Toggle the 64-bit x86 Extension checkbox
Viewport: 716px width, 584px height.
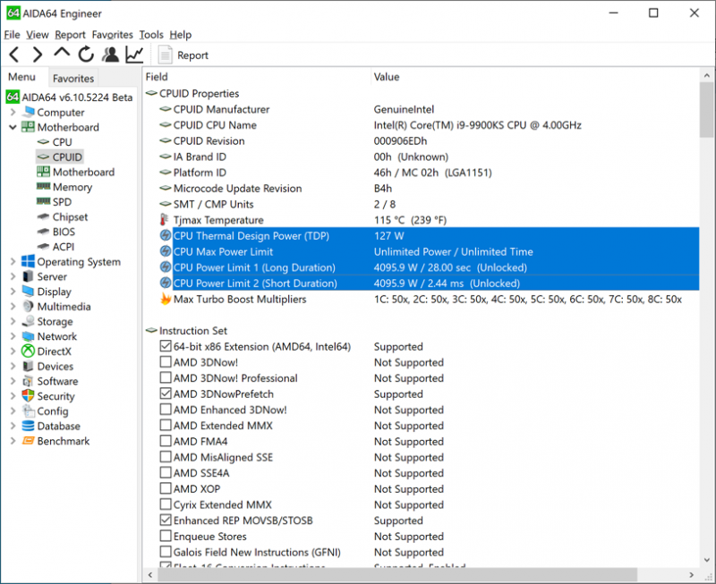pos(166,346)
